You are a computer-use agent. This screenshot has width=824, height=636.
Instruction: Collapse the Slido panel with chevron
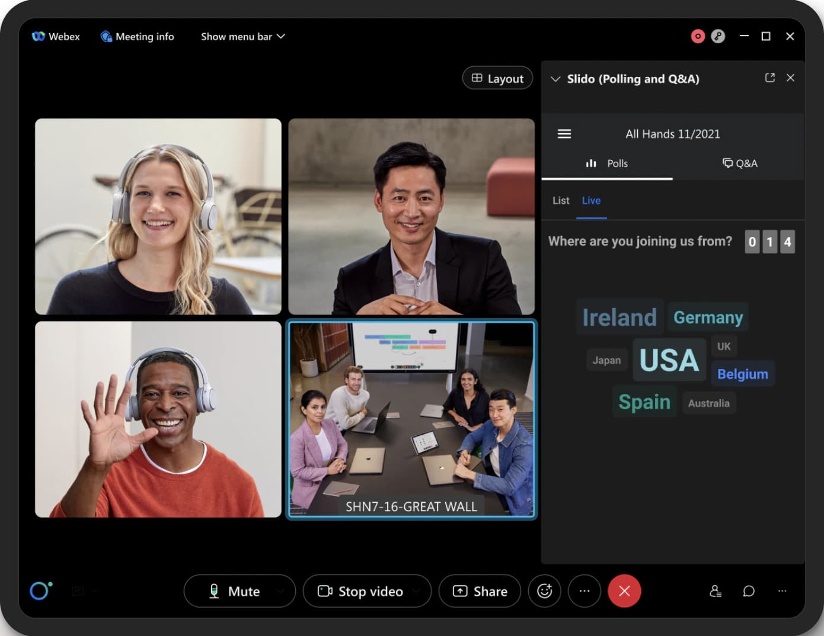(555, 79)
